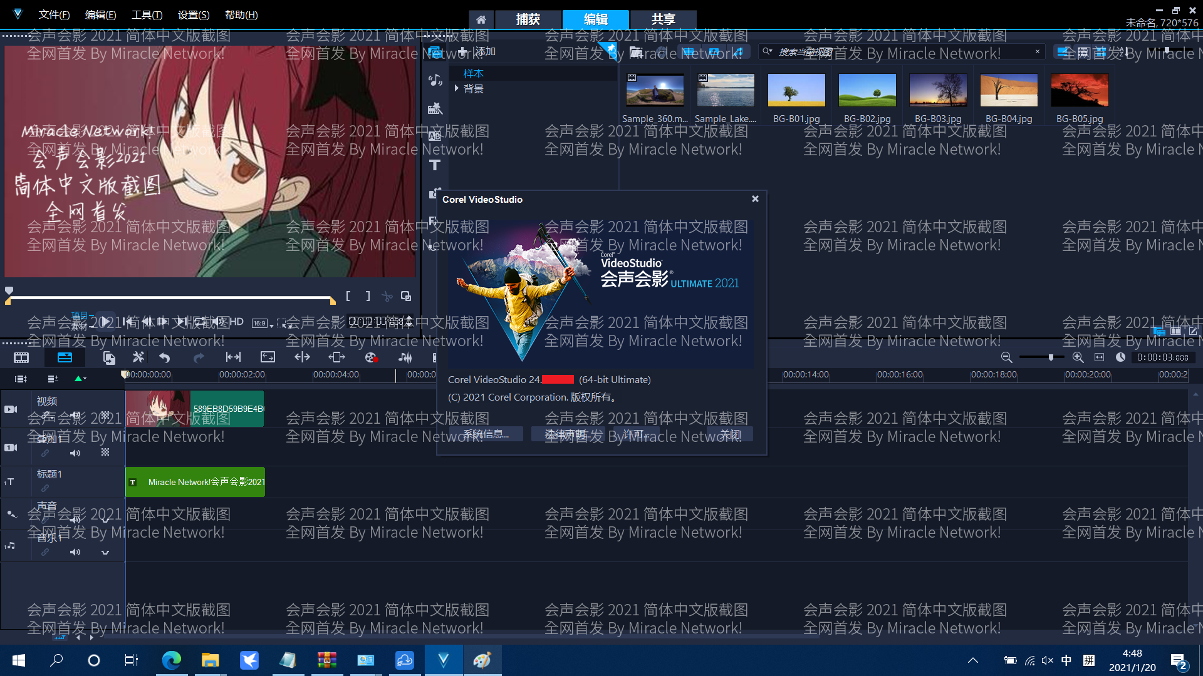Expand the 背景 folder in library
The height and width of the screenshot is (676, 1203).
(457, 89)
